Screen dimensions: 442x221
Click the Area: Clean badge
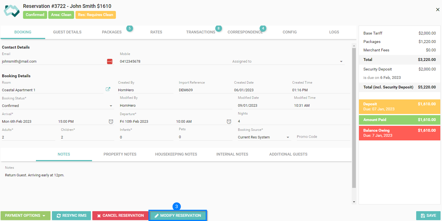click(x=61, y=15)
